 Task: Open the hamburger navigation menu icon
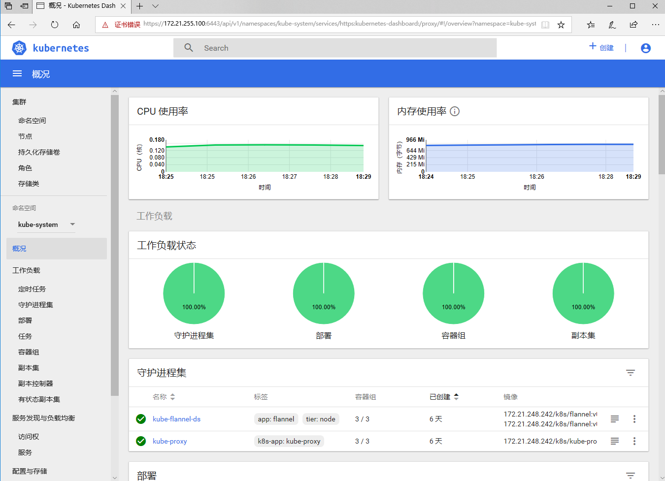[x=17, y=74]
